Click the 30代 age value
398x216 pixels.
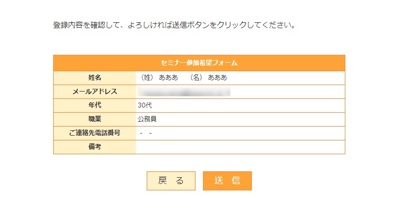145,105
